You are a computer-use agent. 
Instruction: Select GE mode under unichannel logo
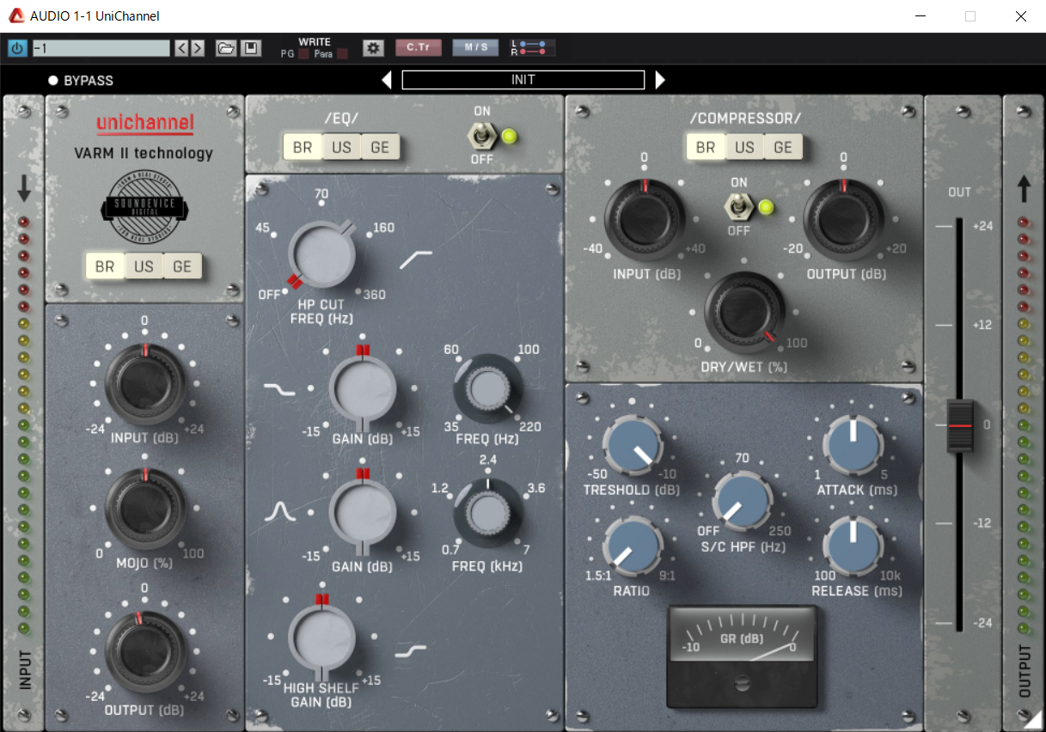point(182,266)
